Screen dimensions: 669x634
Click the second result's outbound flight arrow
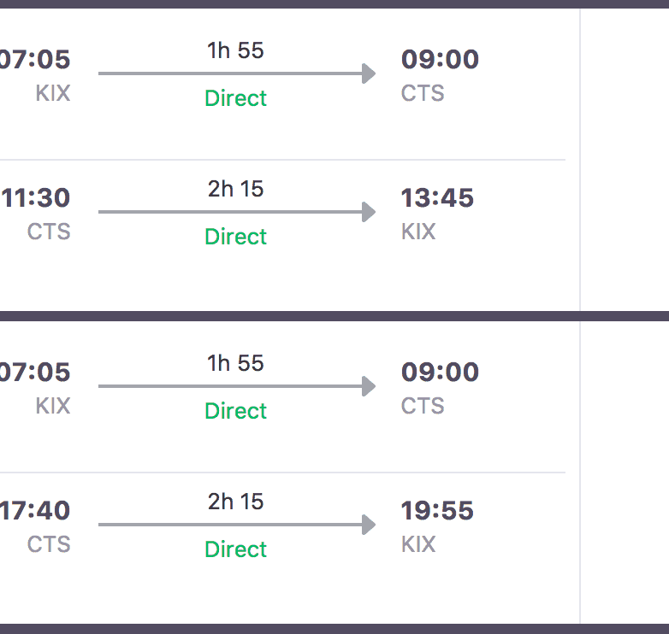[x=237, y=386]
